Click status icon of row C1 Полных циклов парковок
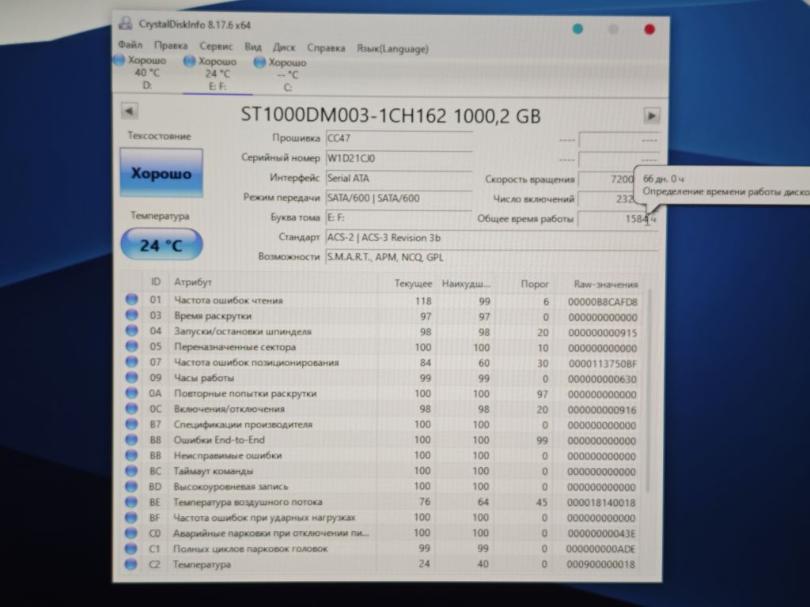The height and width of the screenshot is (607, 810). [131, 549]
